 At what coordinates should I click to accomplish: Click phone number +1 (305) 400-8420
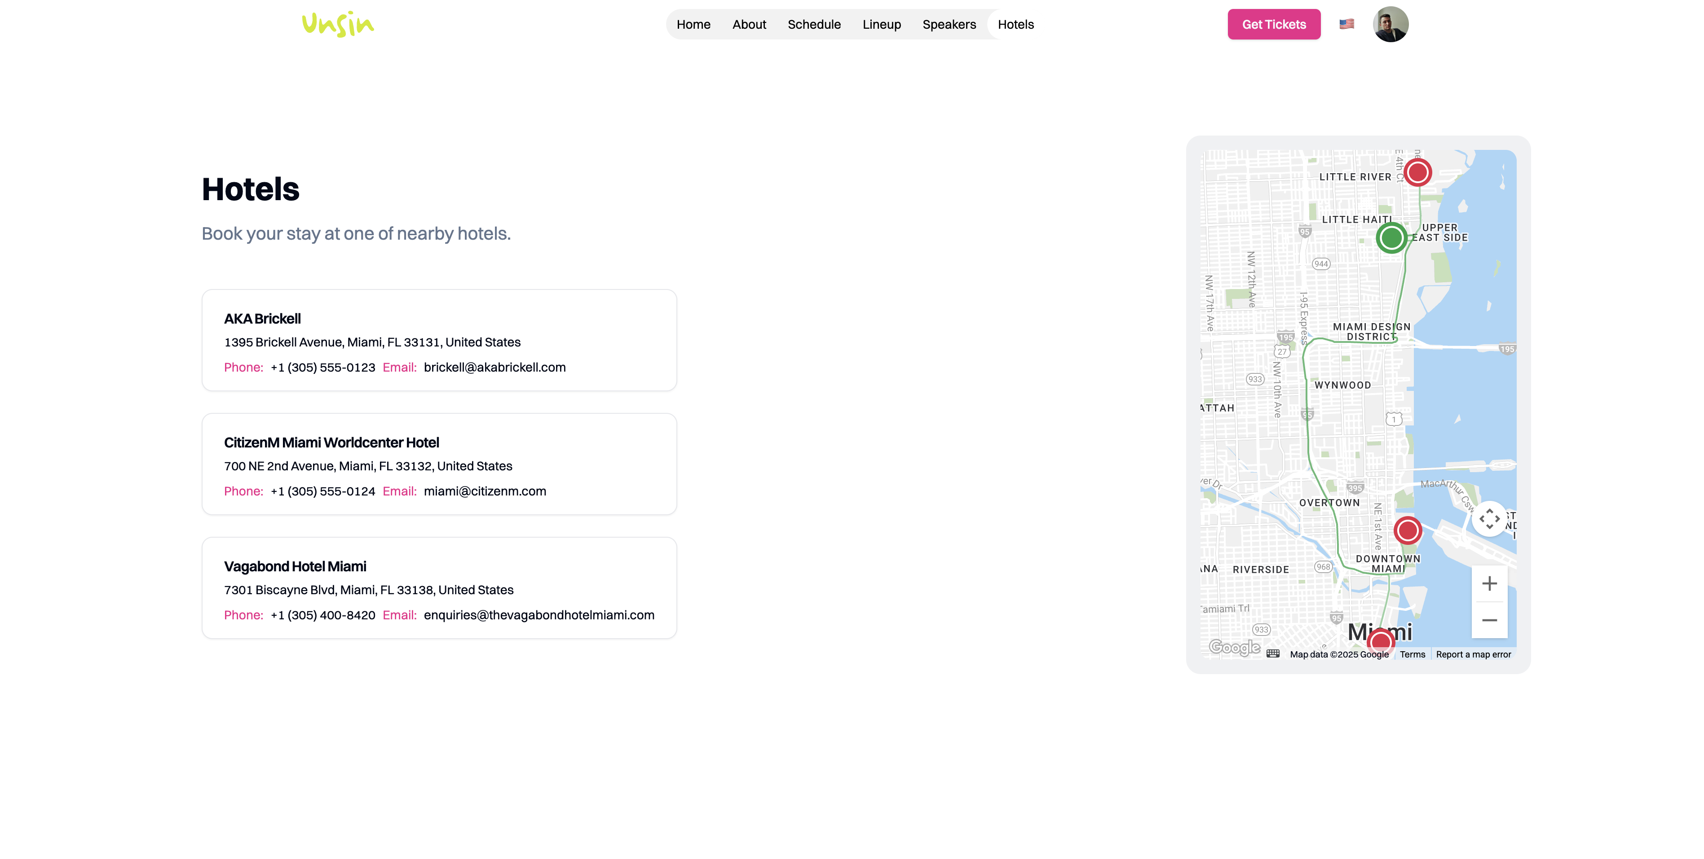click(x=322, y=615)
